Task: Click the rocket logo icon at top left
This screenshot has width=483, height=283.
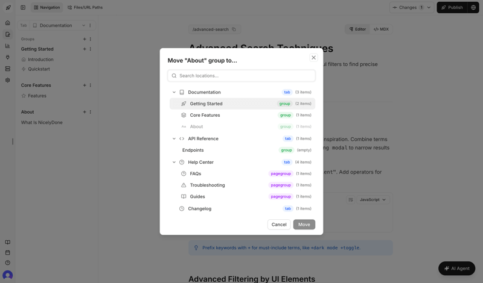Action: tap(8, 7)
